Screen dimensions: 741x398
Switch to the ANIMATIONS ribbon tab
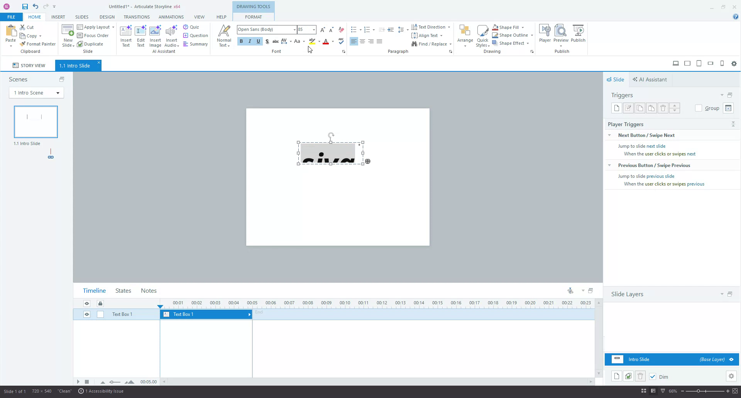(x=171, y=17)
